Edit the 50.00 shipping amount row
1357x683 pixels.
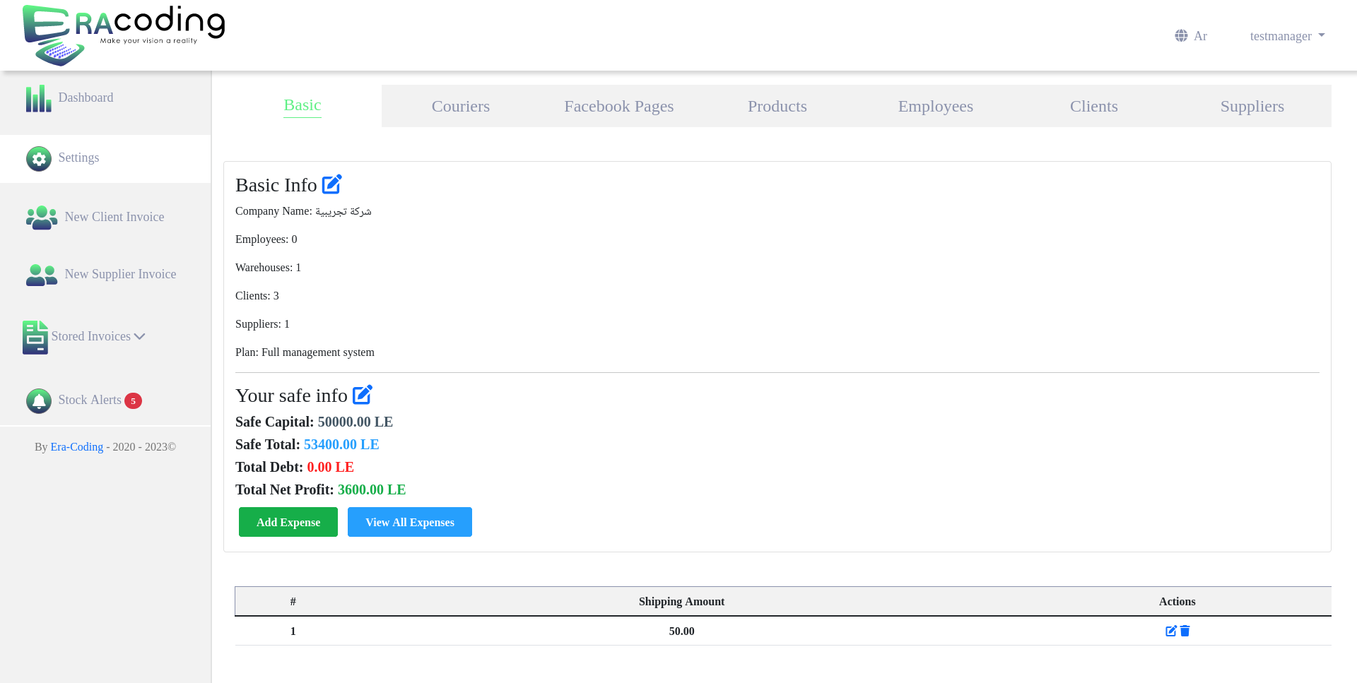(x=1170, y=631)
